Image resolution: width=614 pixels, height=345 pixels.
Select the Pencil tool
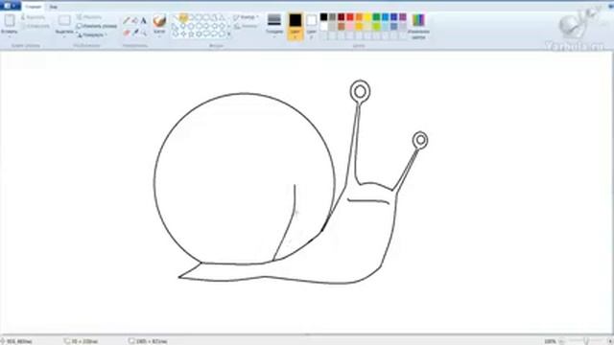tap(127, 20)
